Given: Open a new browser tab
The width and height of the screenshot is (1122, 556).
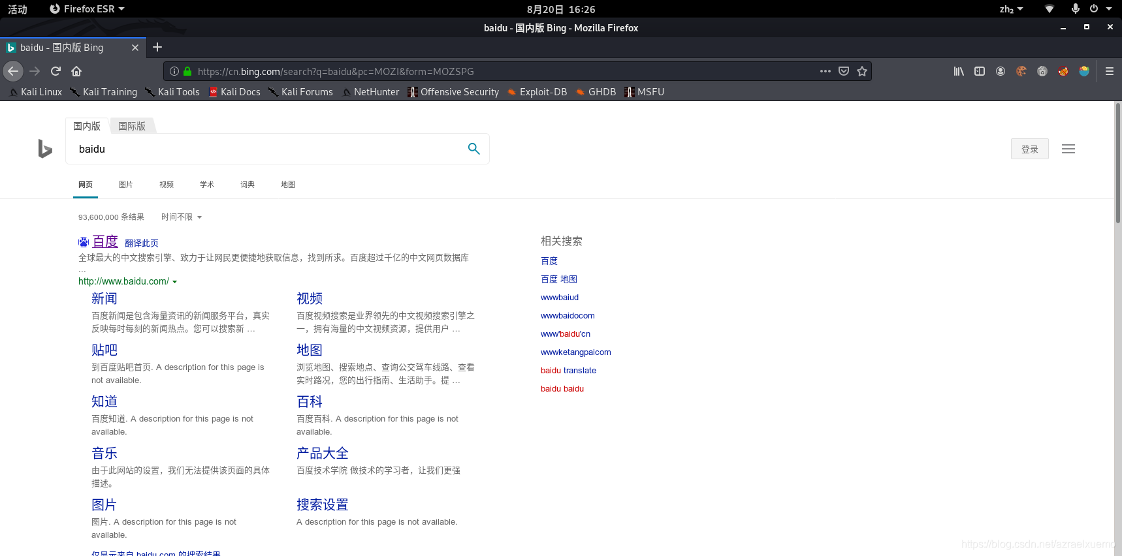Looking at the screenshot, I should 157,47.
